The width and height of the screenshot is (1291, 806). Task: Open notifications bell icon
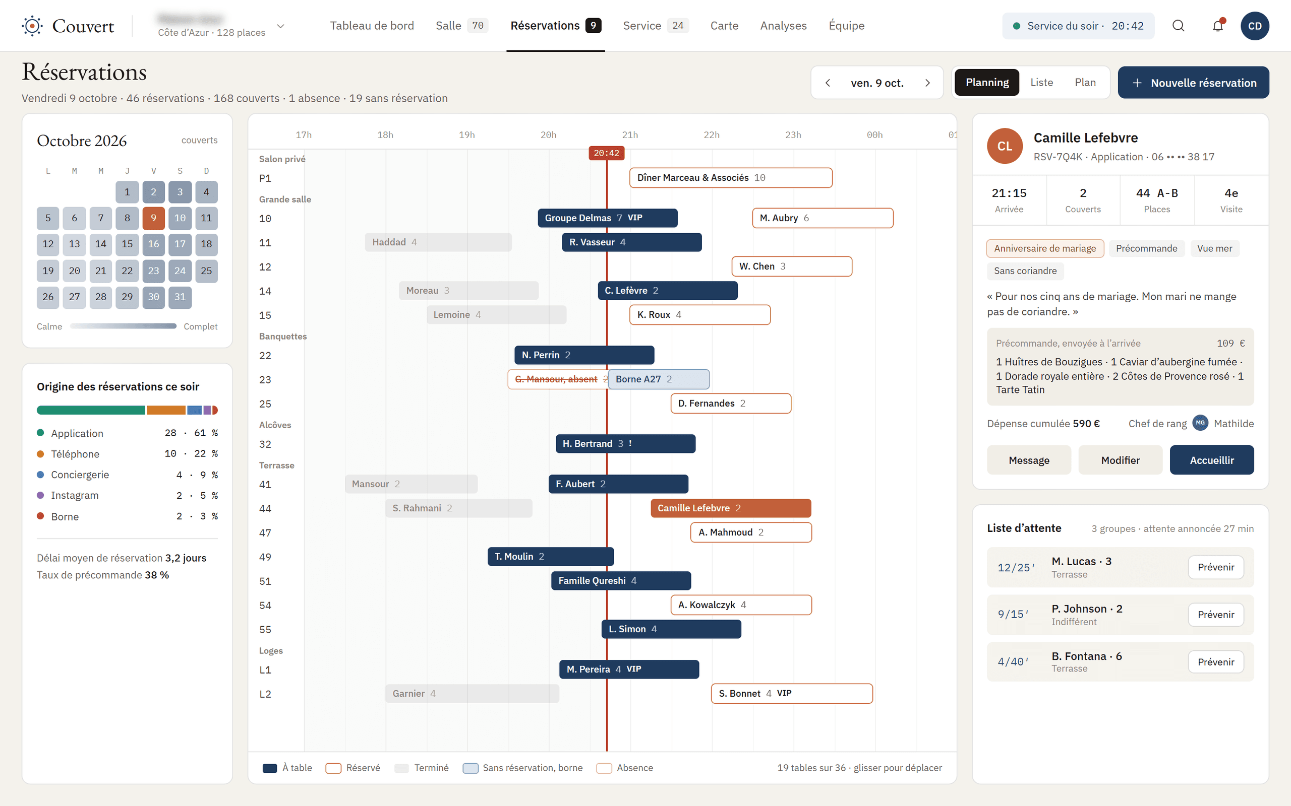(1218, 26)
